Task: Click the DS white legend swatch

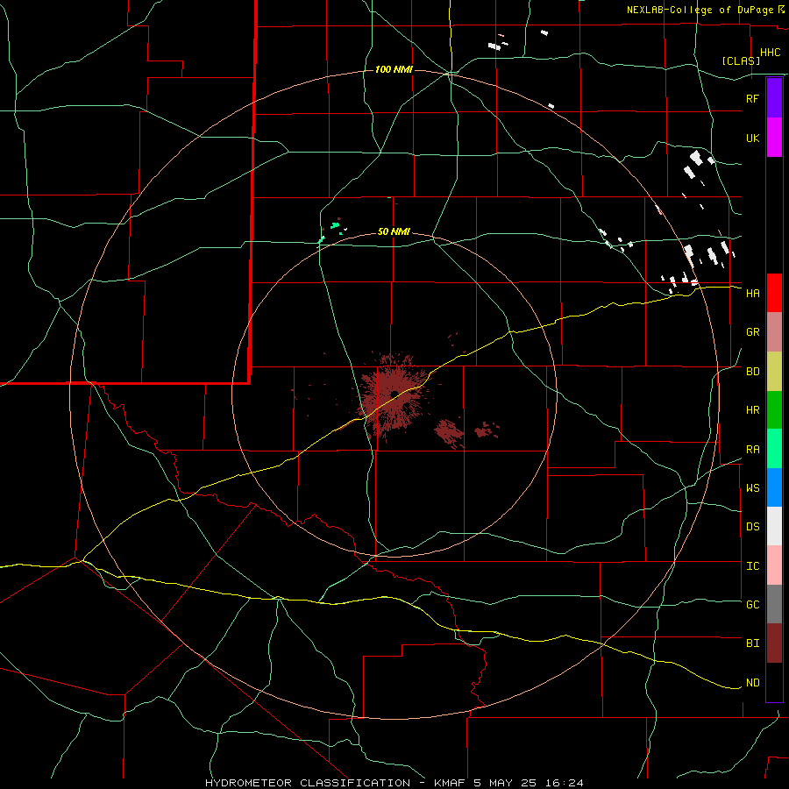Action: tap(774, 526)
